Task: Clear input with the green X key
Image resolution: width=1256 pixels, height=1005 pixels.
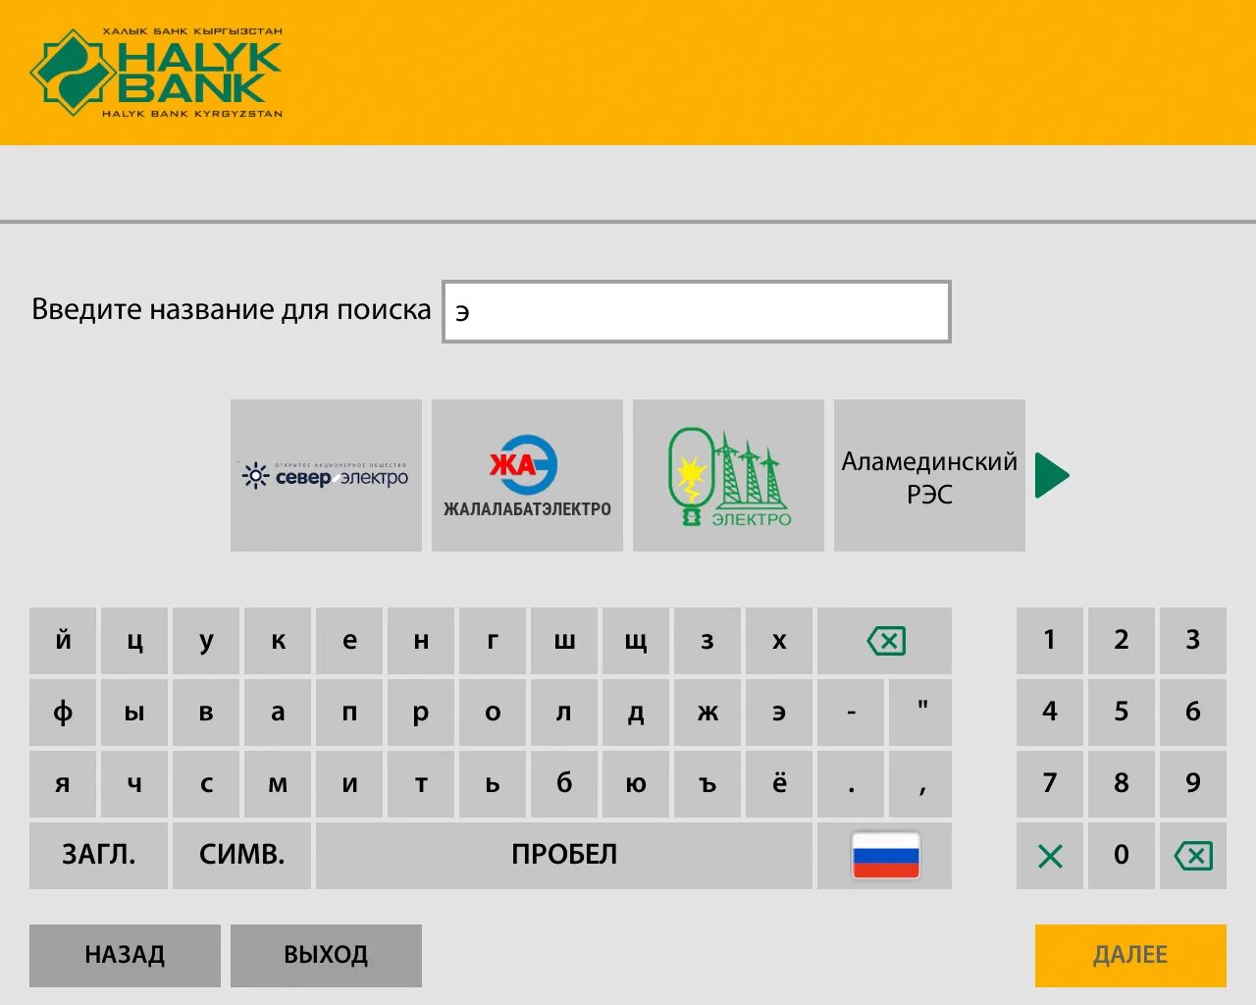Action: tap(1050, 856)
